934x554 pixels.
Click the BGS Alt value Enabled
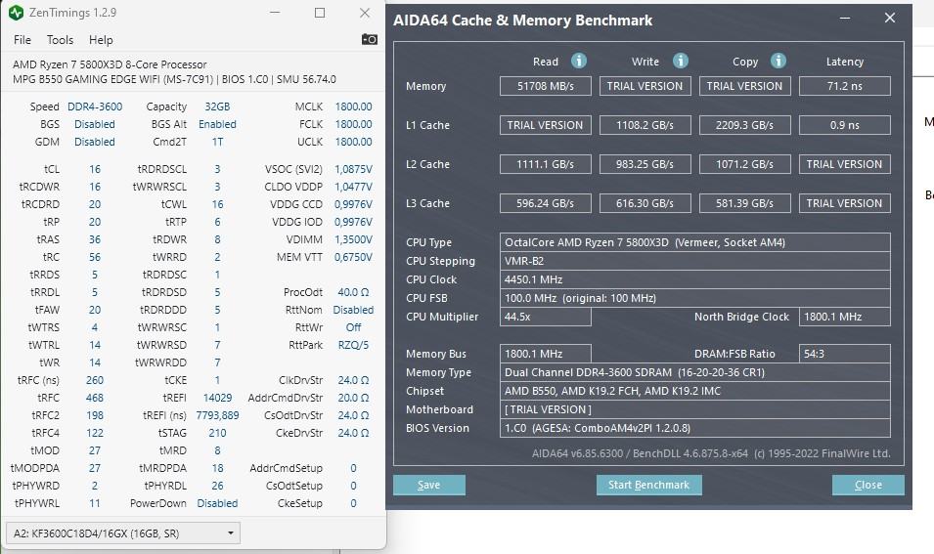tap(217, 124)
